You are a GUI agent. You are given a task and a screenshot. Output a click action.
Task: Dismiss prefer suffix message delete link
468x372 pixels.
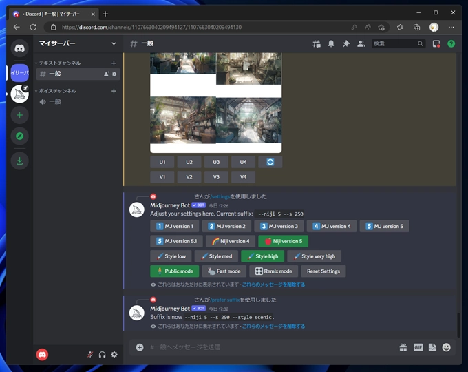click(x=273, y=327)
